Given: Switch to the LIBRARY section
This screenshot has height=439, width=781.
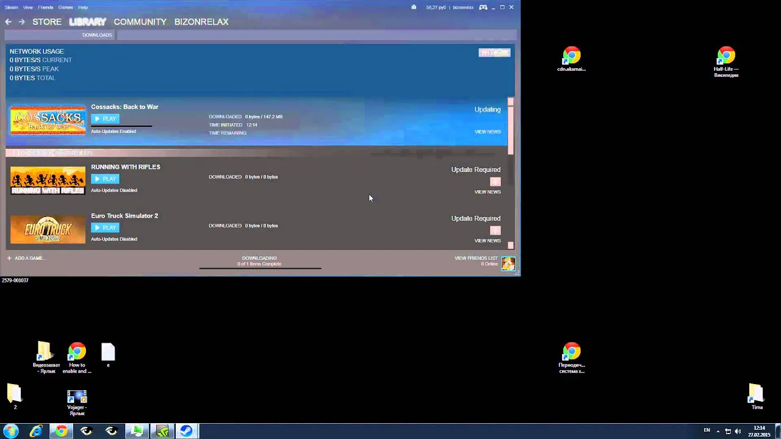Looking at the screenshot, I should click(88, 22).
